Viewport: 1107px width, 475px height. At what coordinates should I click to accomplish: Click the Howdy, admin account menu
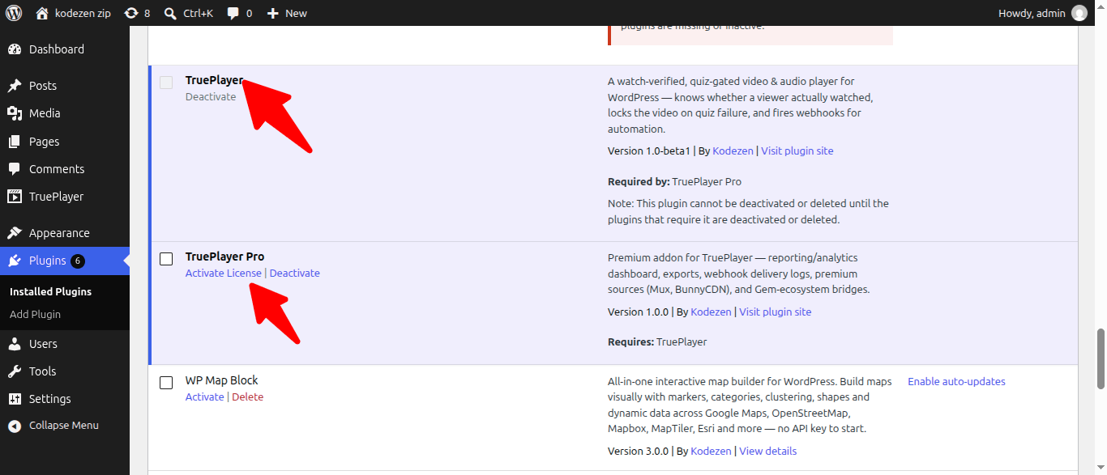point(1043,13)
